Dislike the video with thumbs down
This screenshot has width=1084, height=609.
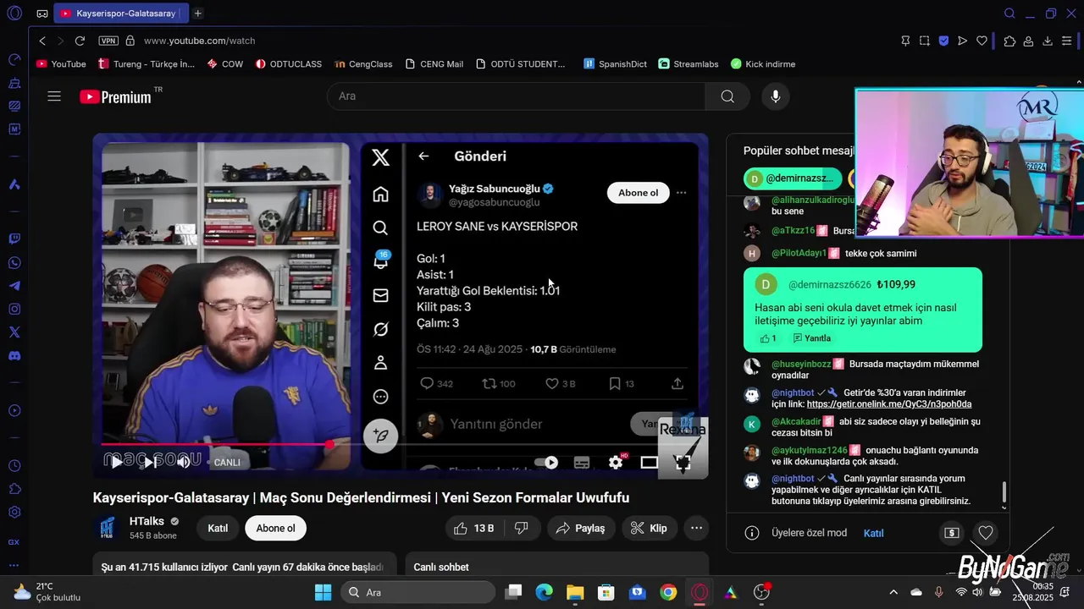(x=522, y=529)
